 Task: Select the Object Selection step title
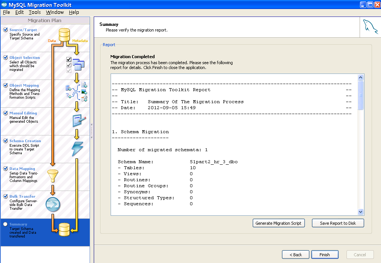(24, 57)
